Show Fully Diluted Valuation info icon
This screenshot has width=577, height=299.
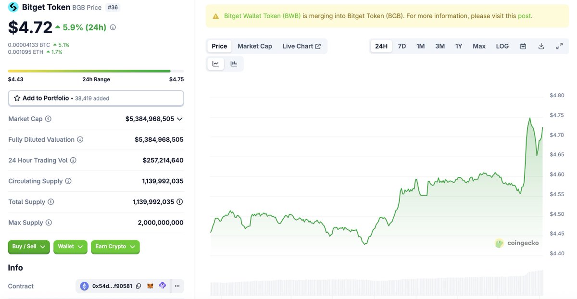80,139
